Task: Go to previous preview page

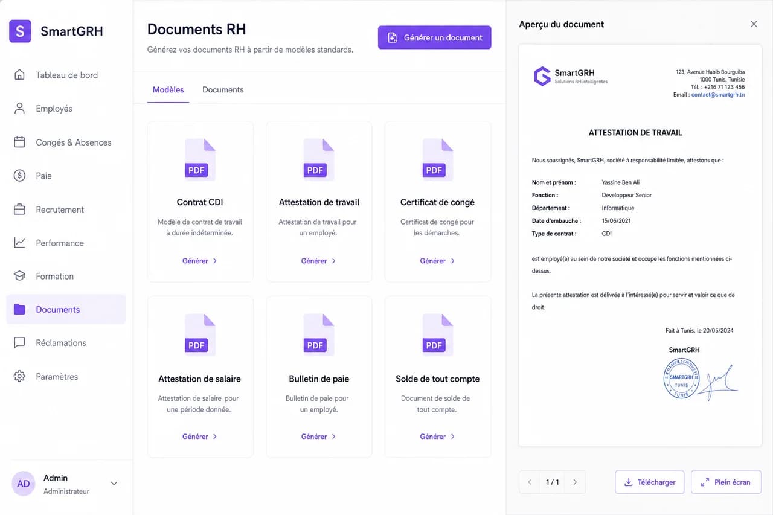Action: point(530,482)
